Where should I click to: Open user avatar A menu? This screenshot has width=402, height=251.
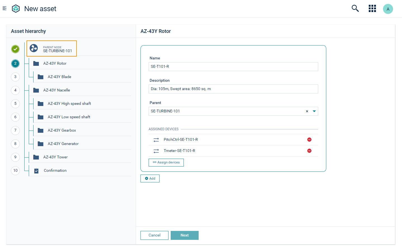pos(388,9)
